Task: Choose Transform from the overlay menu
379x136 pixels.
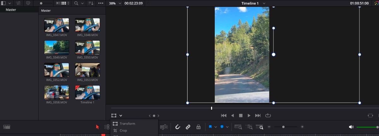Action: pos(127,124)
